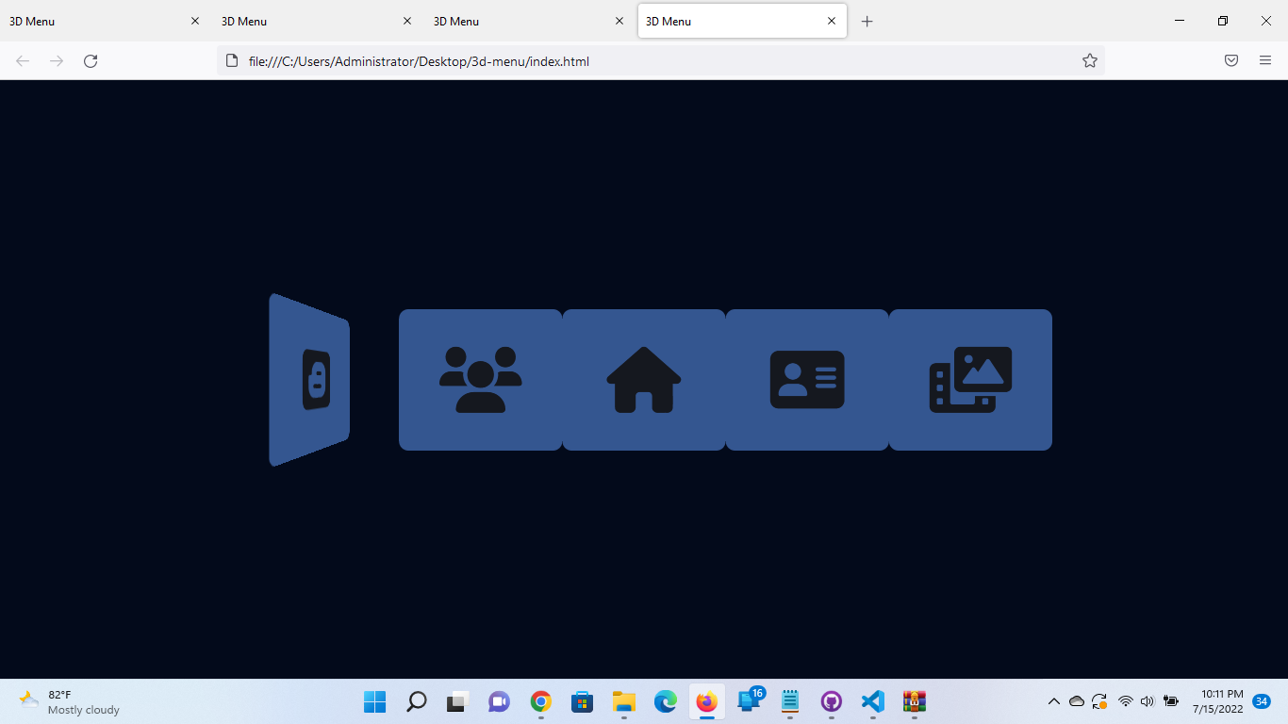Select the home icon in the 3D menu
Viewport: 1288px width, 724px height.
pyautogui.click(x=644, y=379)
